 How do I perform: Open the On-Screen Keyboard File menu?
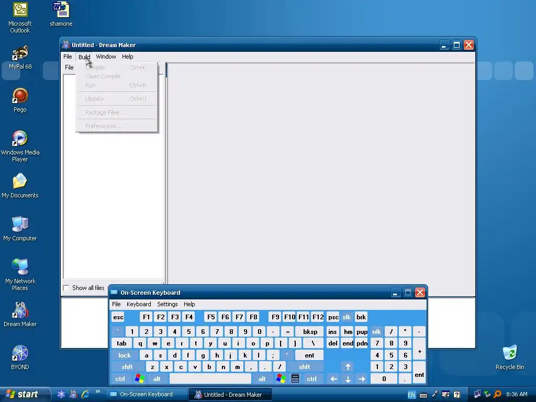[116, 304]
